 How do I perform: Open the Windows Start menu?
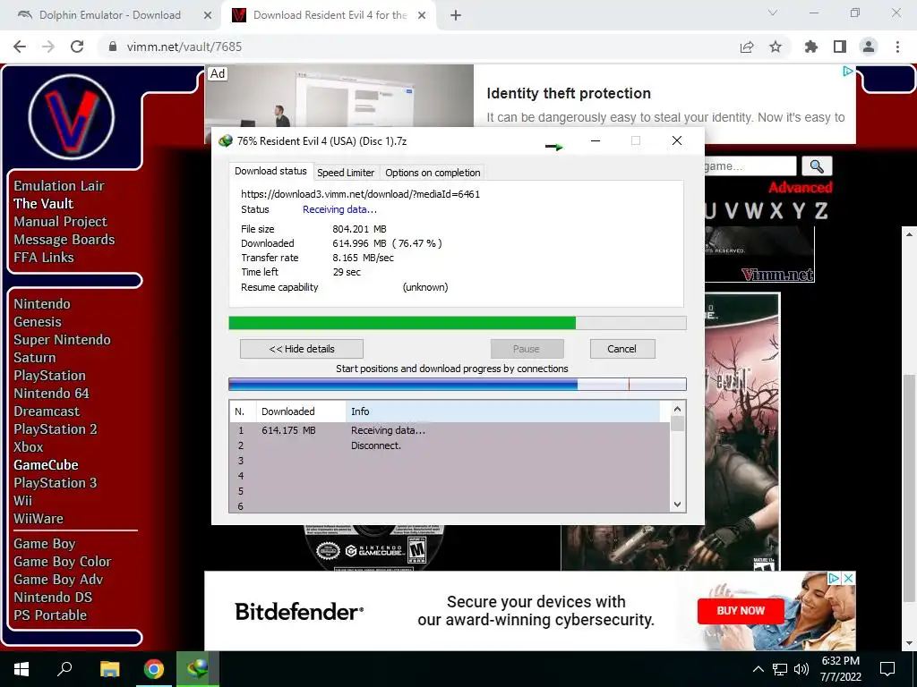coord(21,669)
